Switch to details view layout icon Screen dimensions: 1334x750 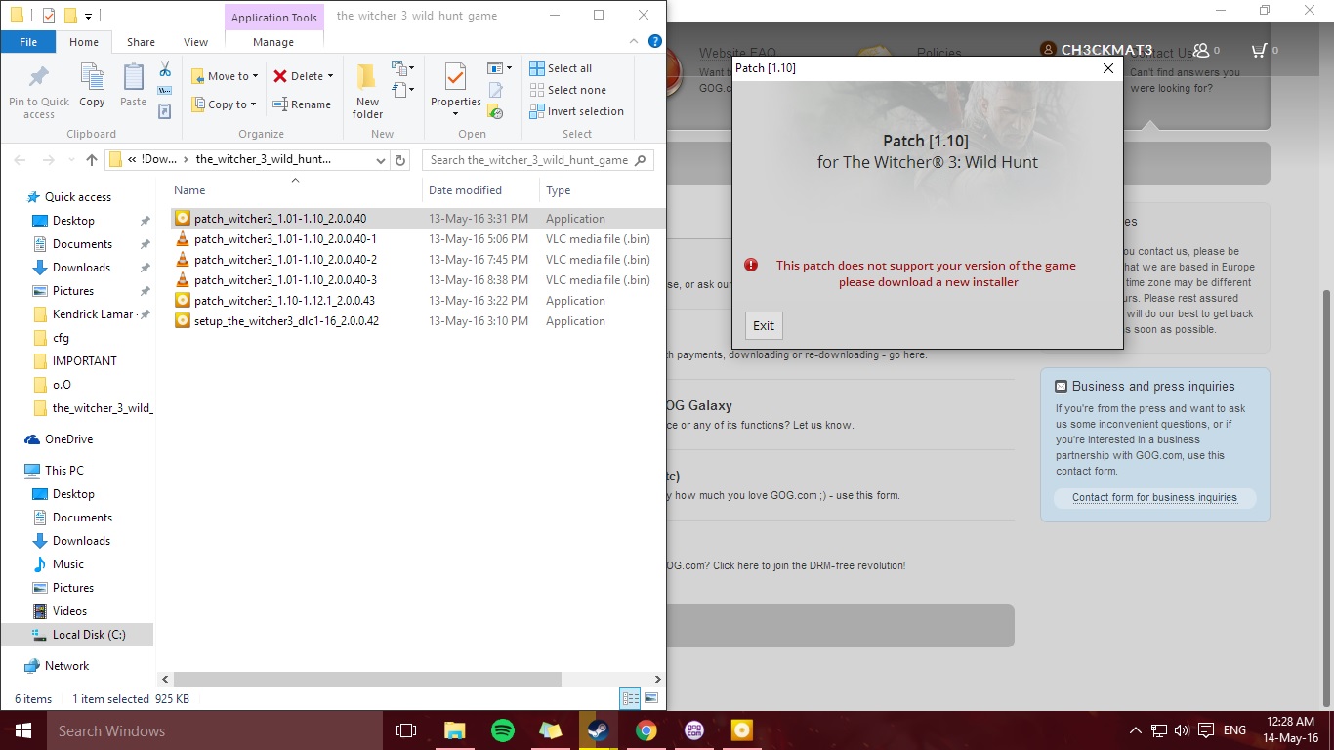click(630, 698)
